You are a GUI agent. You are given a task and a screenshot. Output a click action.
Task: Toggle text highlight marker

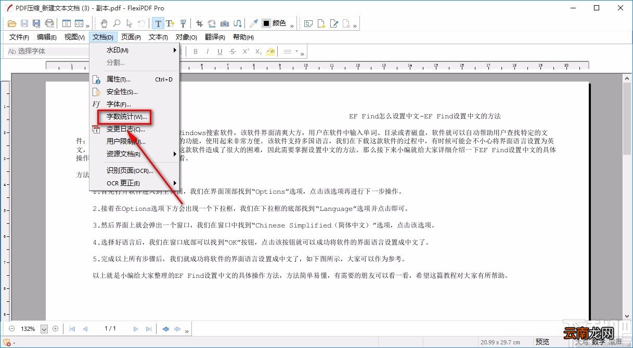[270, 51]
